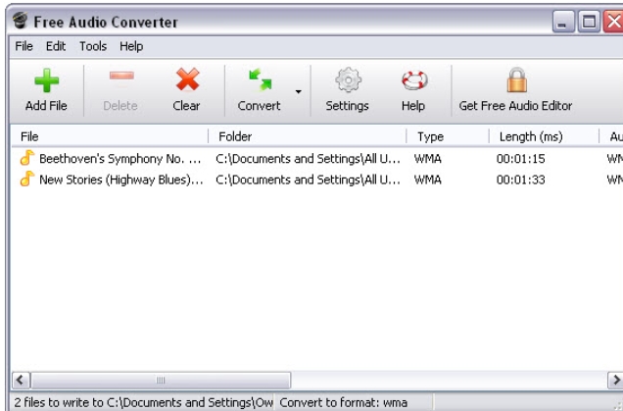Image resolution: width=623 pixels, height=411 pixels.
Task: Open Help lifebuoy icon
Action: pyautogui.click(x=414, y=80)
